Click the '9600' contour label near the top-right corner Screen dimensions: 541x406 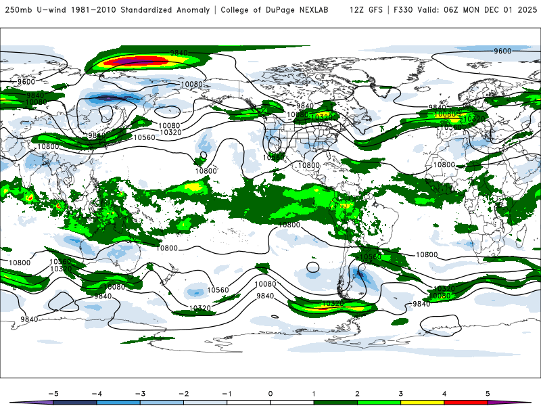click(502, 51)
